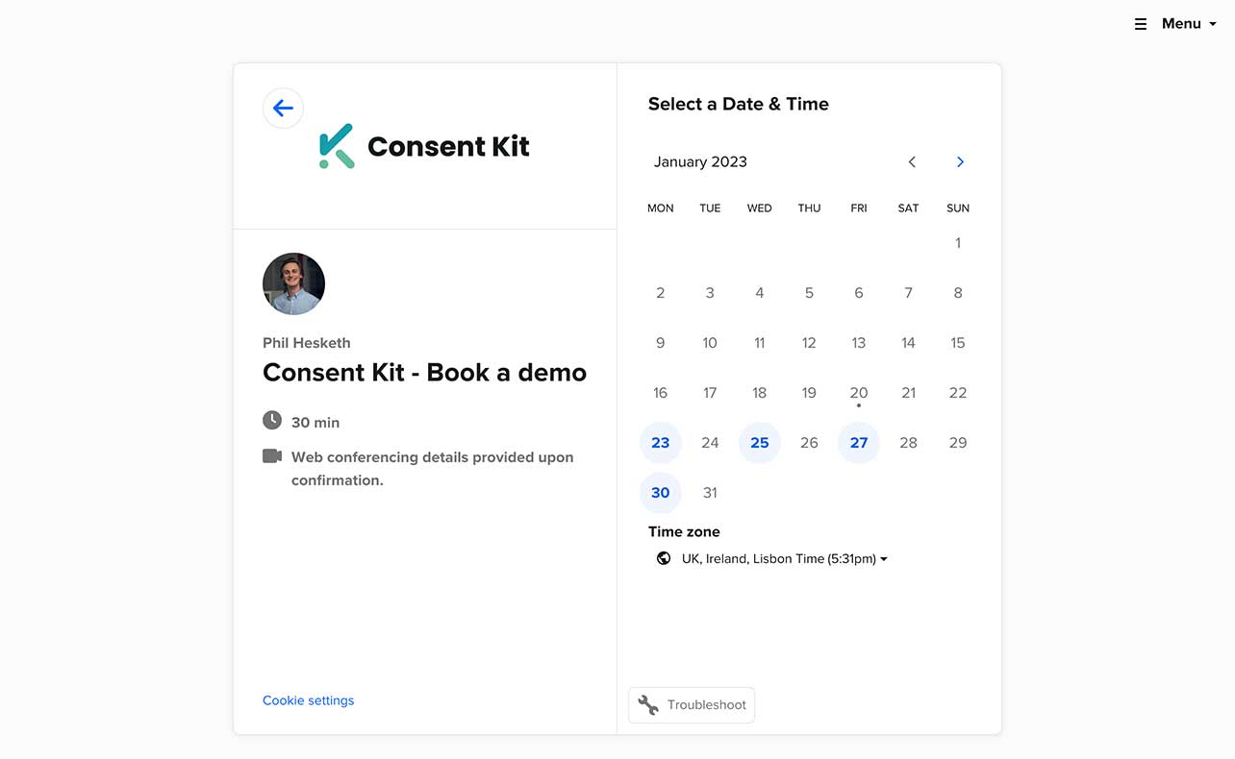
Task: Click the blue back arrow button
Action: [283, 109]
